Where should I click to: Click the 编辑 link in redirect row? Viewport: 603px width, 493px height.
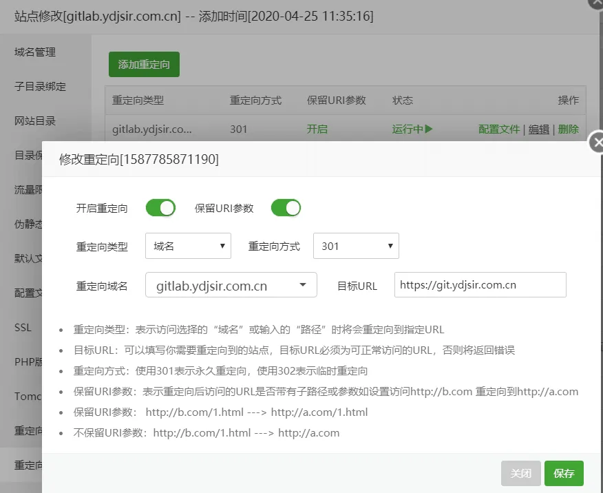[539, 129]
